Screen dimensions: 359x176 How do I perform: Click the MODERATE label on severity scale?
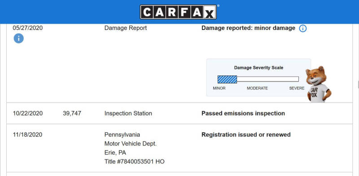[257, 88]
